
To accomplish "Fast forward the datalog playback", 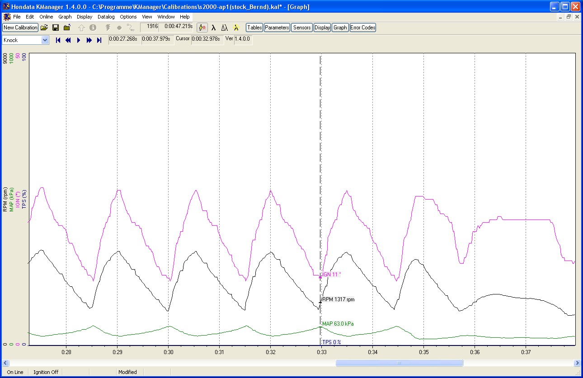I will 89,40.
